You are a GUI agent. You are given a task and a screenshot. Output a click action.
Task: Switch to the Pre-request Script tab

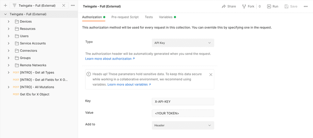(x=125, y=17)
